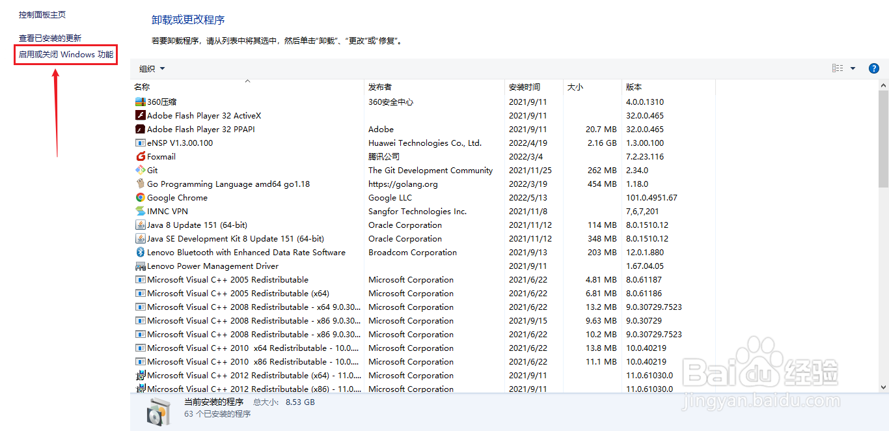Click the view layout icon in toolbar

tap(838, 68)
